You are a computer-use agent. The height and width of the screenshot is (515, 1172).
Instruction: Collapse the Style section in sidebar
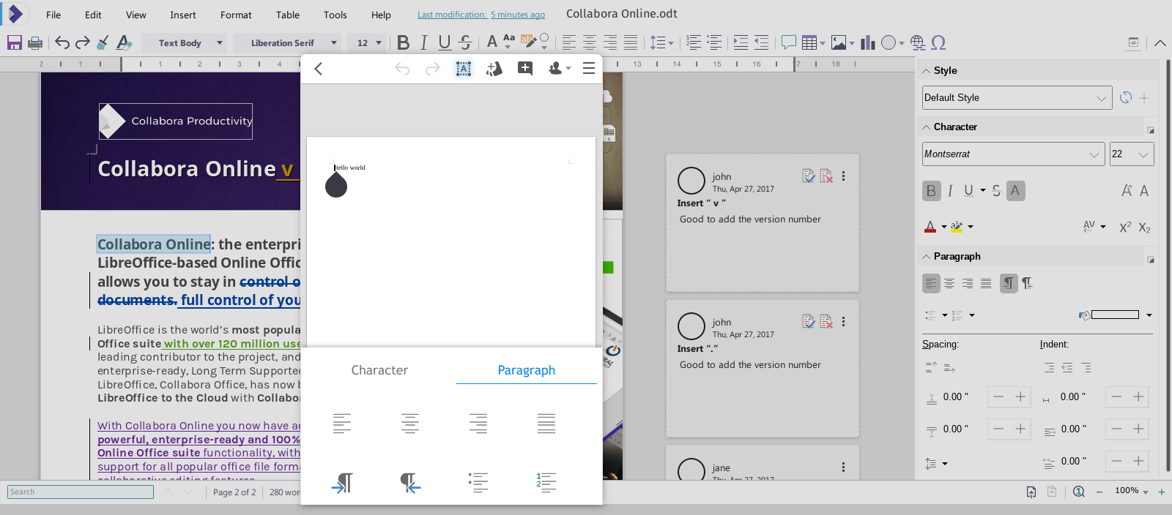pyautogui.click(x=927, y=70)
